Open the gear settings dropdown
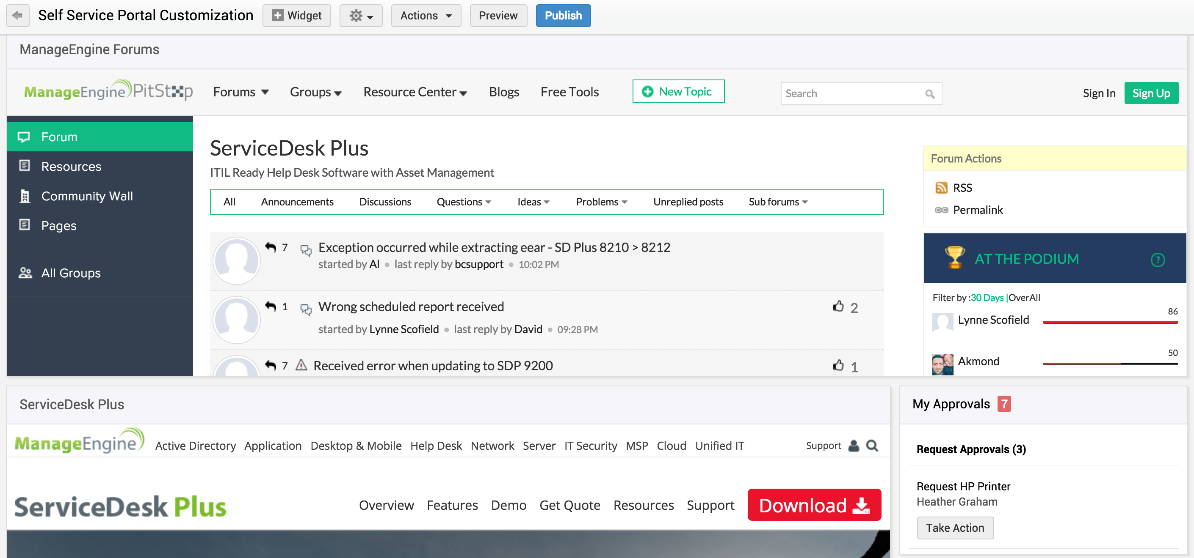Screen dimensions: 1194x558 click(x=361, y=16)
